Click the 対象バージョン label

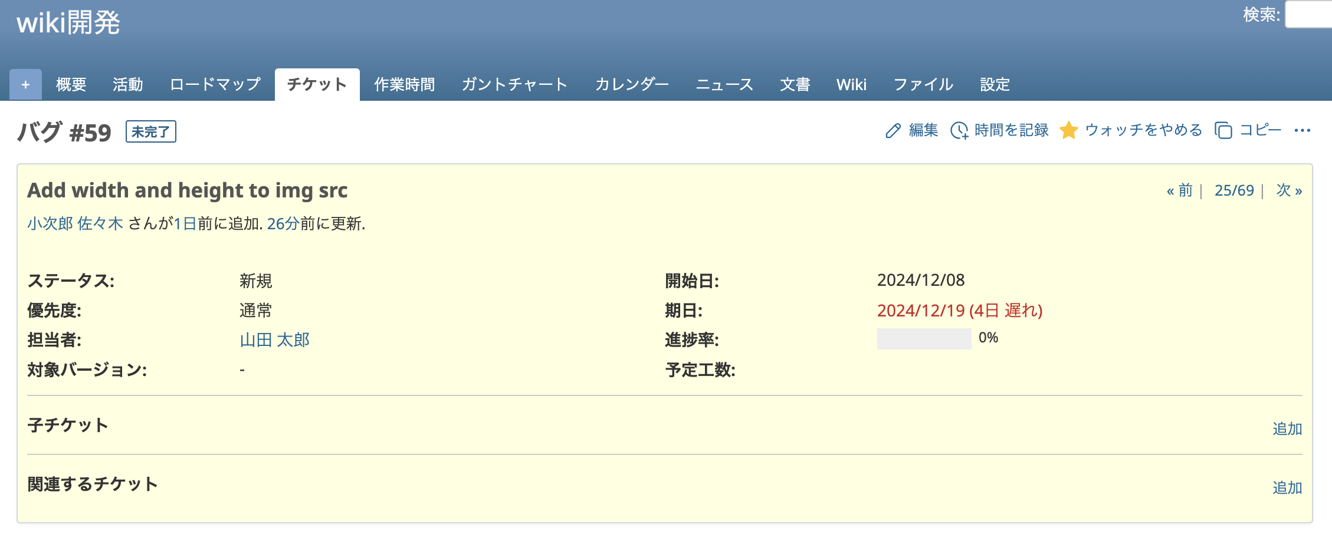point(87,370)
